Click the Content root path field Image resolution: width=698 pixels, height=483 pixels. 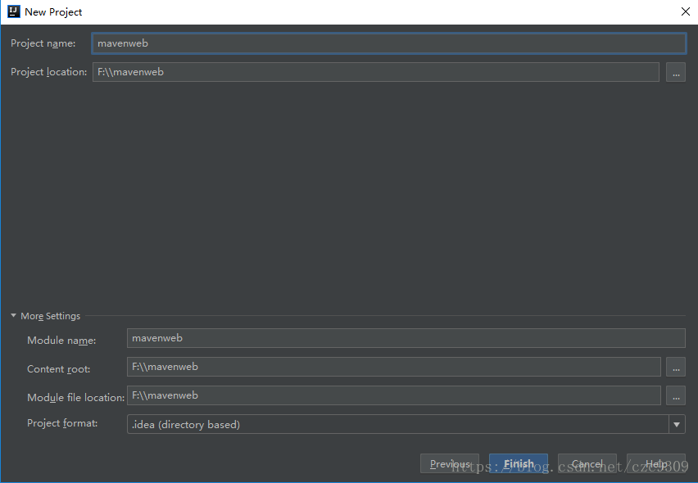(x=393, y=367)
